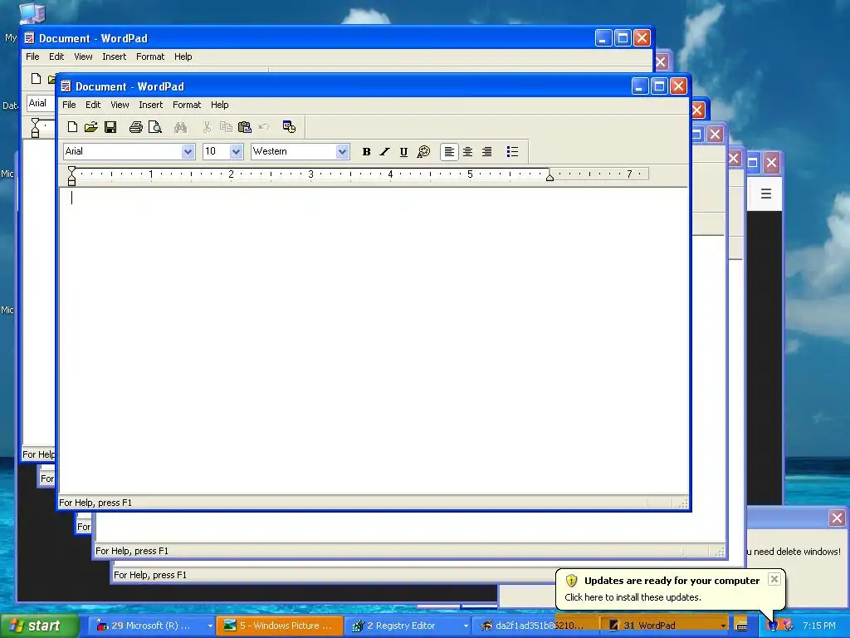Open Format menu in back WordPad window
The image size is (850, 638).
[x=150, y=56]
